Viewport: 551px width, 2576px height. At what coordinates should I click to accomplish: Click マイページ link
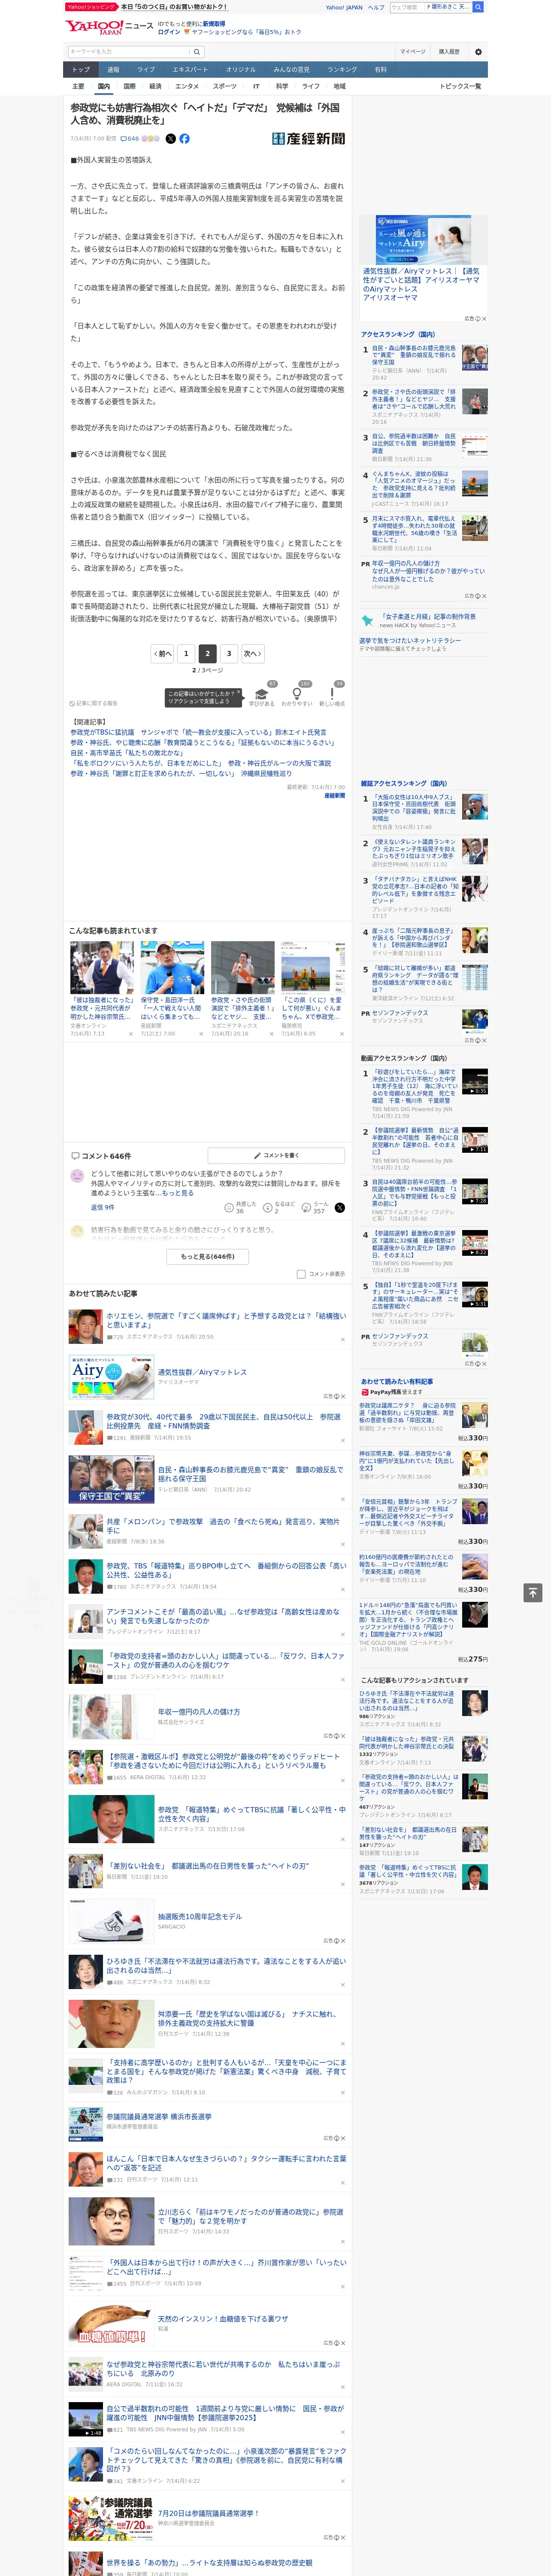coord(412,51)
